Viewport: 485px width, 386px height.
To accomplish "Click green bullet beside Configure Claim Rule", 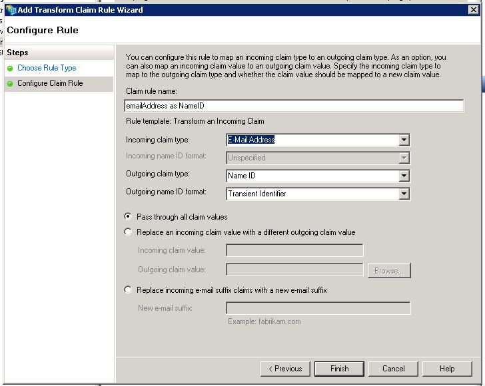I will [x=10, y=83].
